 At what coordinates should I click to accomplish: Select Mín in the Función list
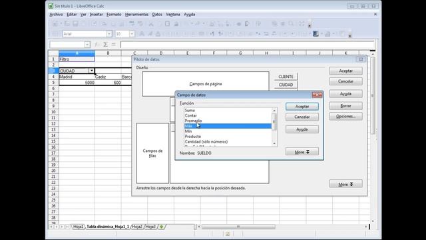pos(228,131)
